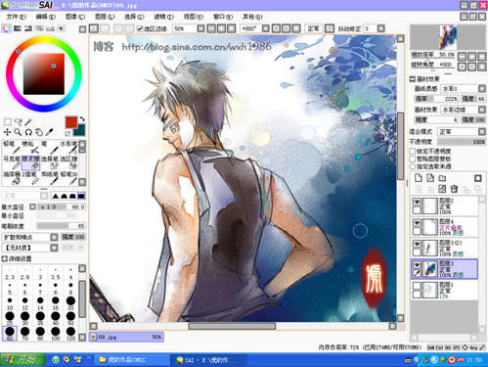
Task: Choose the 橡皮擦 eraser tool
Action: coord(30,162)
